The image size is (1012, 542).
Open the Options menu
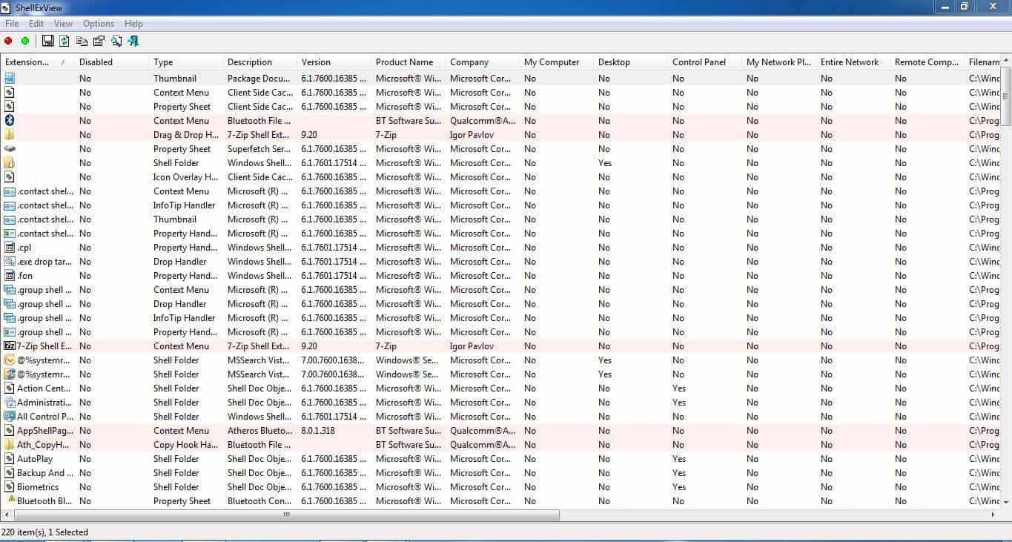tap(99, 24)
